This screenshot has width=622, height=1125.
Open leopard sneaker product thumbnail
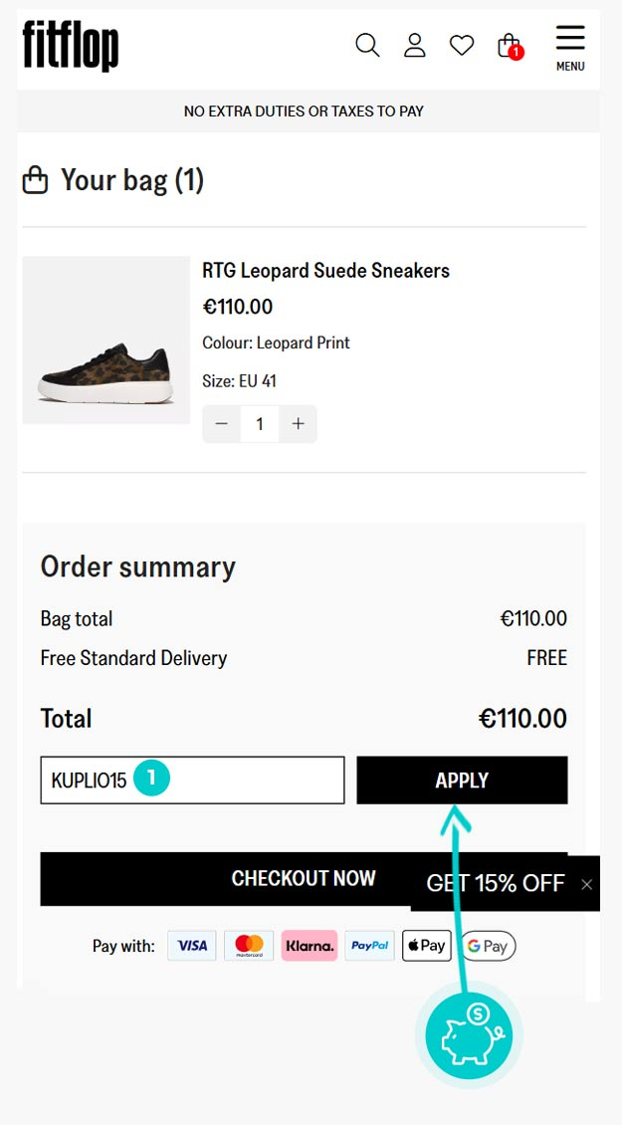106,340
